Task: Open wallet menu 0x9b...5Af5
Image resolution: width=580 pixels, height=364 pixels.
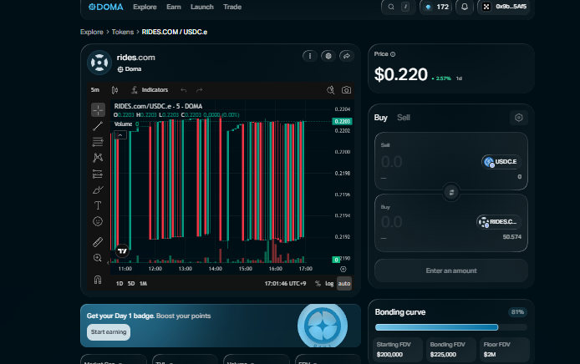Action: [503, 7]
